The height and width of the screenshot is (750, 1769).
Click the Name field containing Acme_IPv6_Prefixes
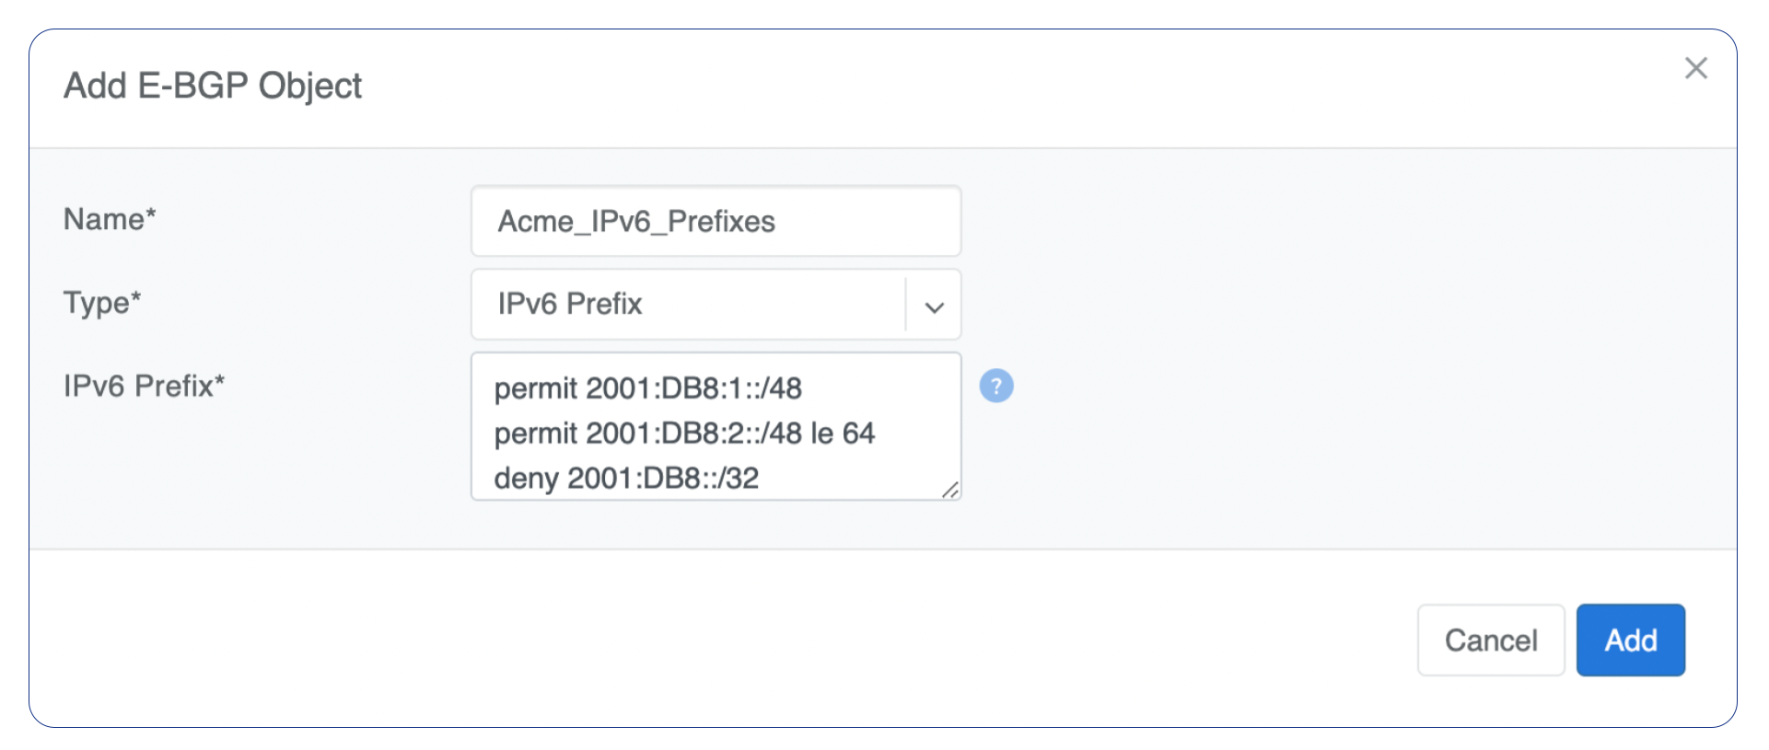click(x=716, y=221)
